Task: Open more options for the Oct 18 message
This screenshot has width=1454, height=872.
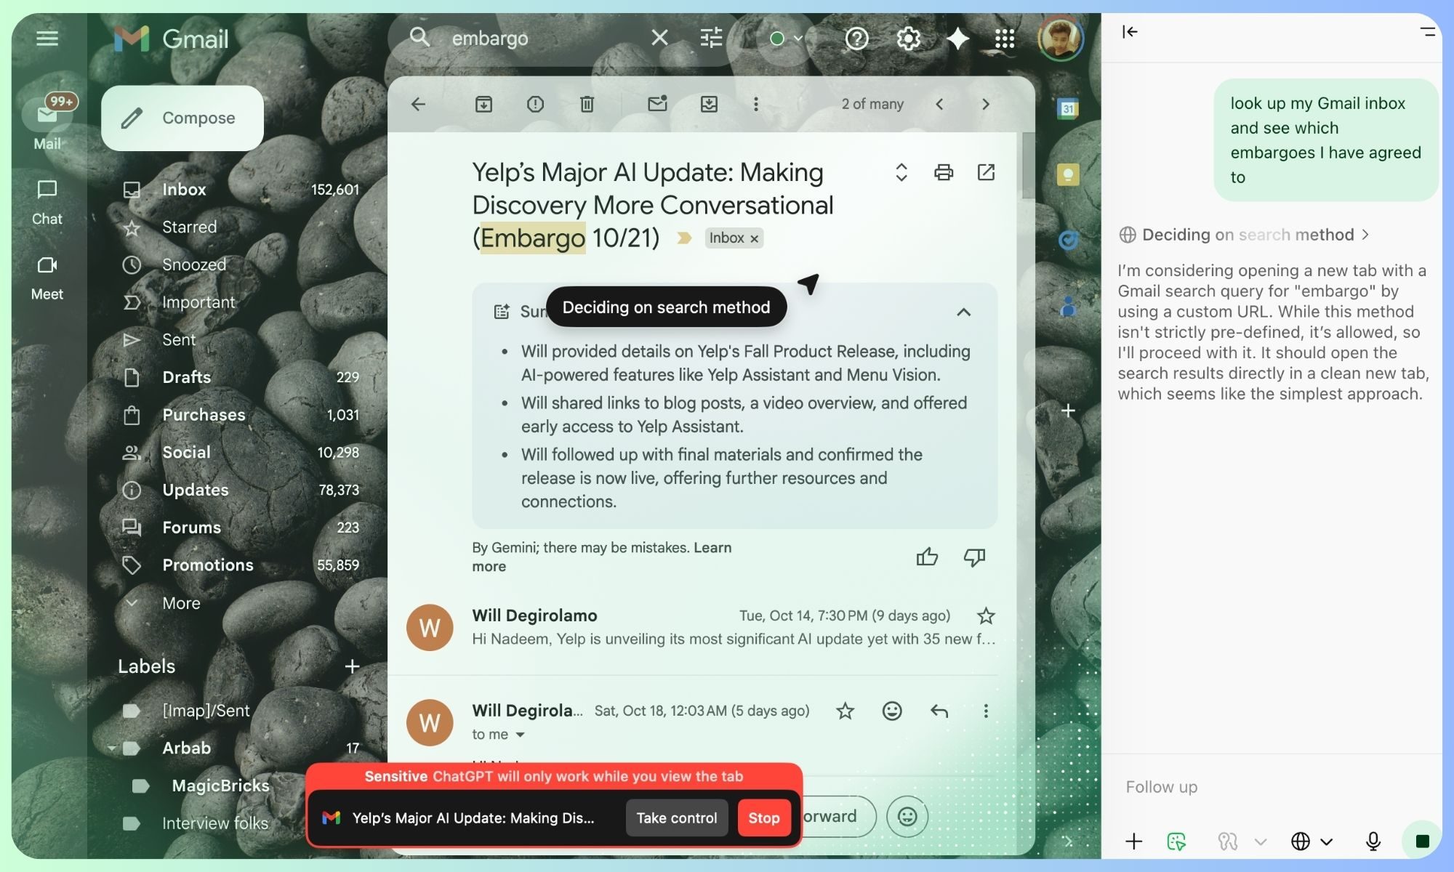Action: [x=986, y=711]
